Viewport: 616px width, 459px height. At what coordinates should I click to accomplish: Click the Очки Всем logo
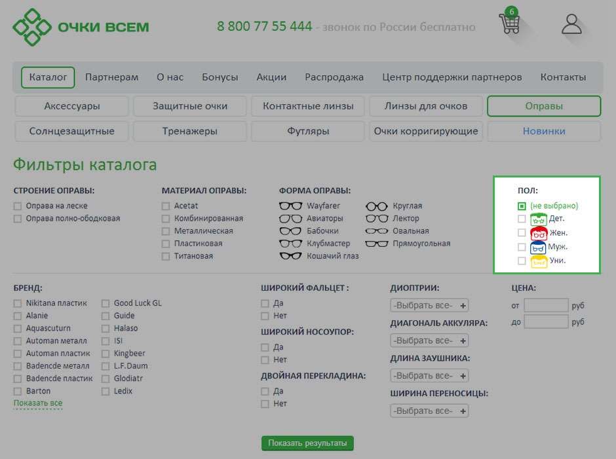tap(81, 28)
